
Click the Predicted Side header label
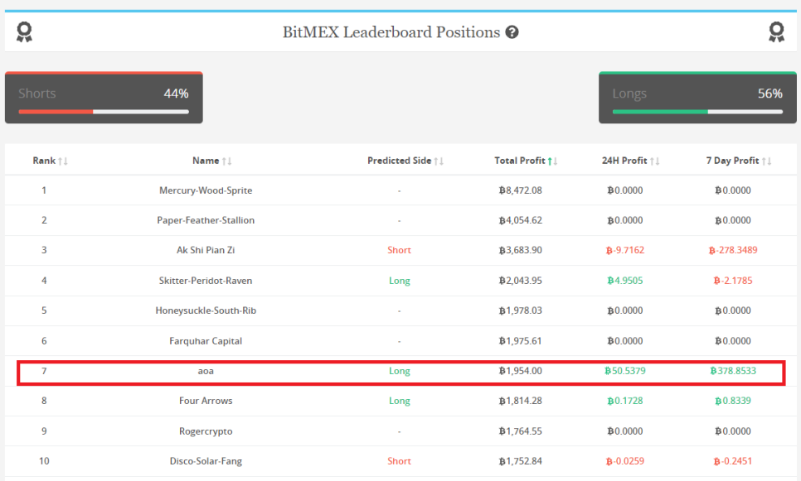tap(400, 161)
